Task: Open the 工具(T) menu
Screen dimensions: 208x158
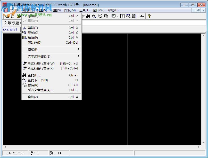Action: 84,10
